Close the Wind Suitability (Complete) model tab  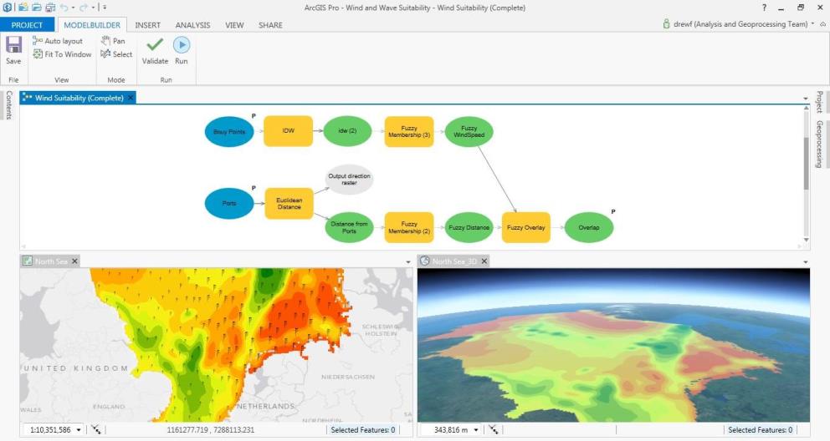click(x=131, y=98)
